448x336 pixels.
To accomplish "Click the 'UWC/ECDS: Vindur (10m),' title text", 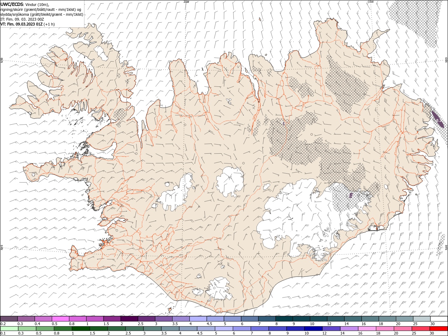I will click(25, 4).
